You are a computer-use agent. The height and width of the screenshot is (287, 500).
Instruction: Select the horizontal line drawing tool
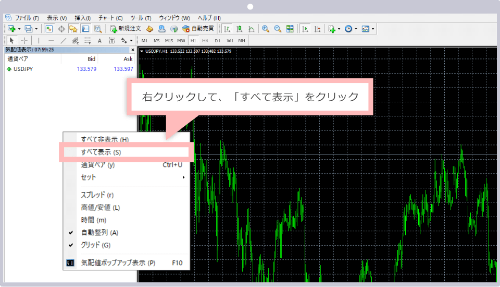[x=51, y=41]
